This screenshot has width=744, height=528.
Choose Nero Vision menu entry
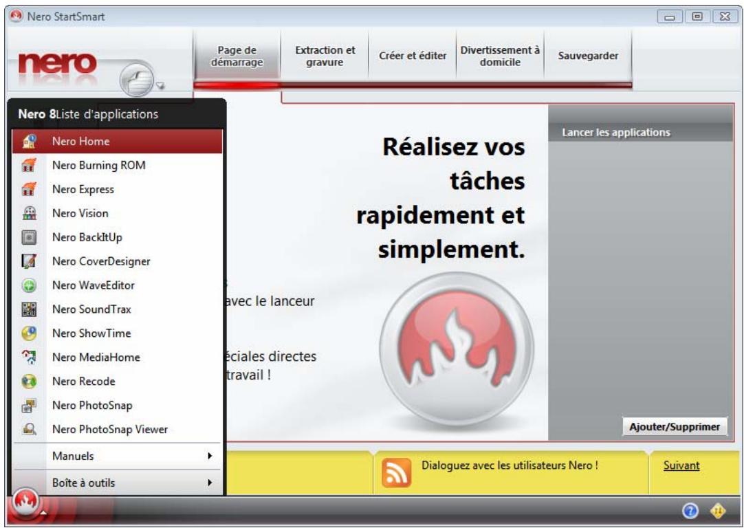117,213
